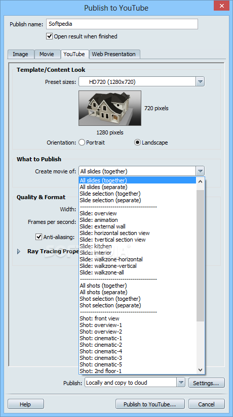Choose Shot selection (together)

(x=138, y=299)
